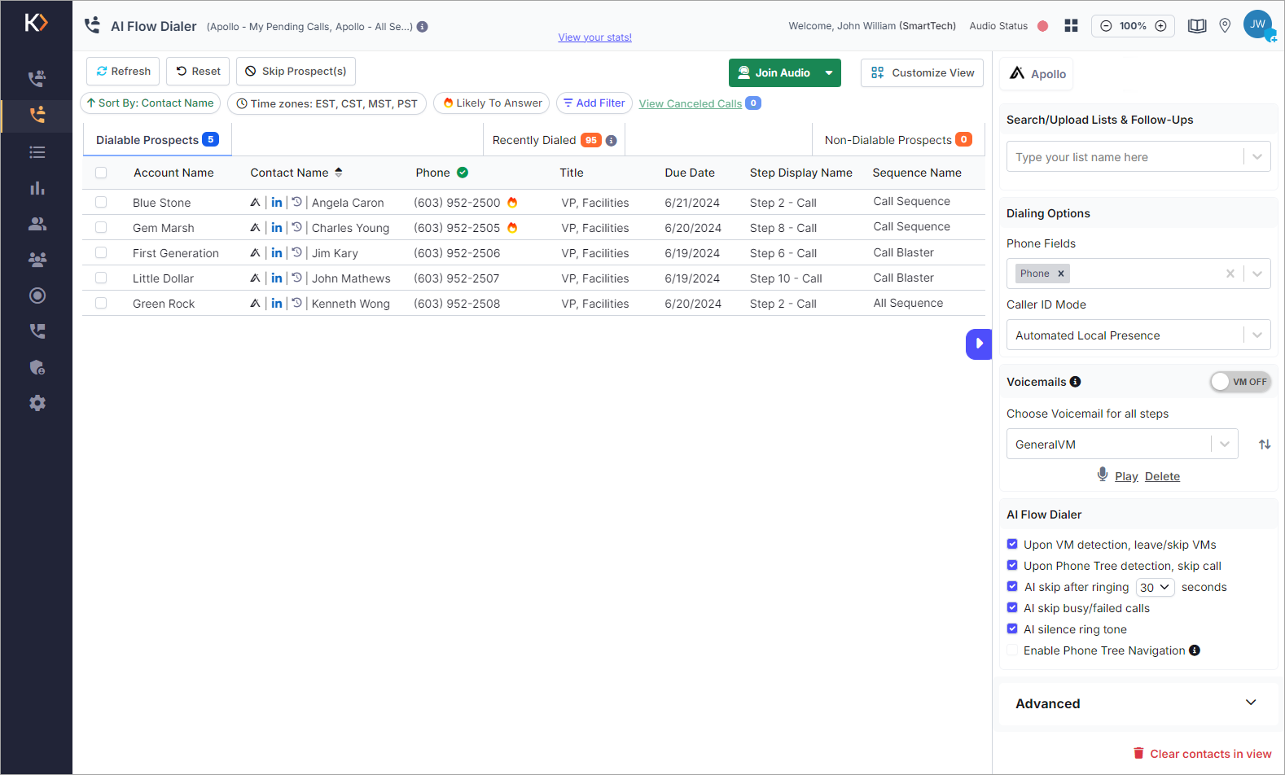Open the three-person groups sidebar icon

click(37, 260)
